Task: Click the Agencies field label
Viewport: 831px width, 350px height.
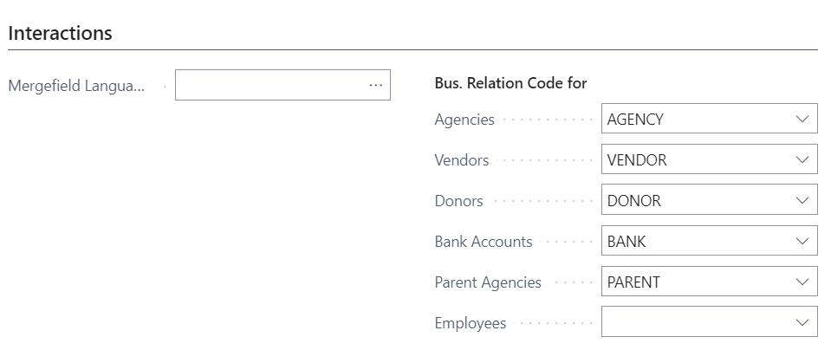Action: coord(464,120)
